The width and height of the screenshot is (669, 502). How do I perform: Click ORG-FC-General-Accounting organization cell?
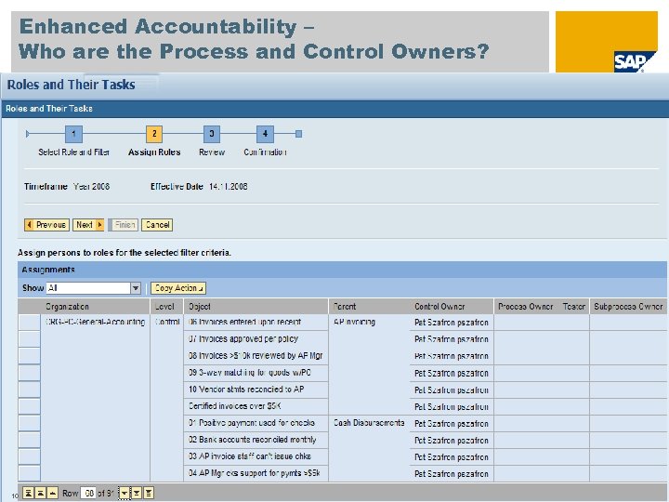click(x=95, y=322)
